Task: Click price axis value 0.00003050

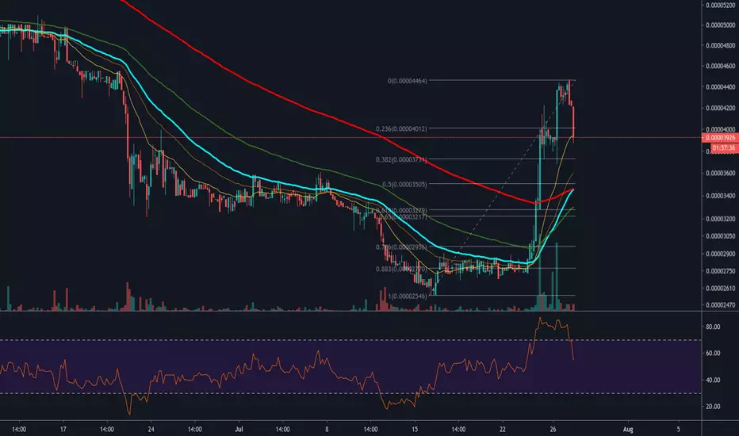Action: click(720, 236)
